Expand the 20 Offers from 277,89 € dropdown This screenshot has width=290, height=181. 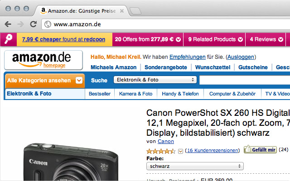click(148, 39)
